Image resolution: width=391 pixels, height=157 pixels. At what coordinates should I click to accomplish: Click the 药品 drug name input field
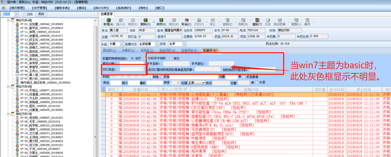click(194, 77)
